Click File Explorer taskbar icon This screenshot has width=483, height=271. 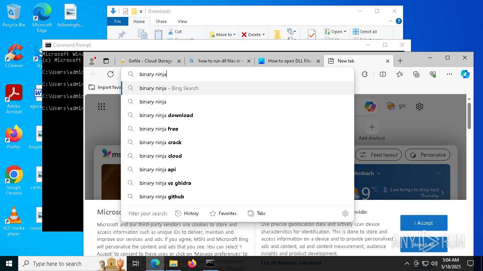(173, 263)
